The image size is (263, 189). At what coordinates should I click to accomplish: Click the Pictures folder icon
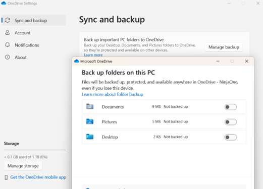90,121
